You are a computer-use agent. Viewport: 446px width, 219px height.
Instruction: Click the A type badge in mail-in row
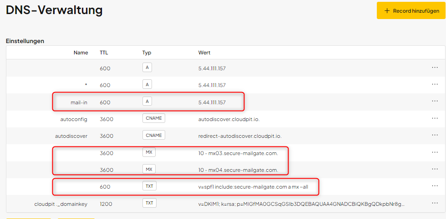click(x=147, y=102)
